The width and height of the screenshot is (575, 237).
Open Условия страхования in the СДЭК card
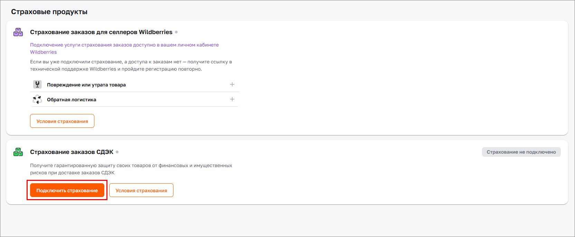[x=141, y=190]
